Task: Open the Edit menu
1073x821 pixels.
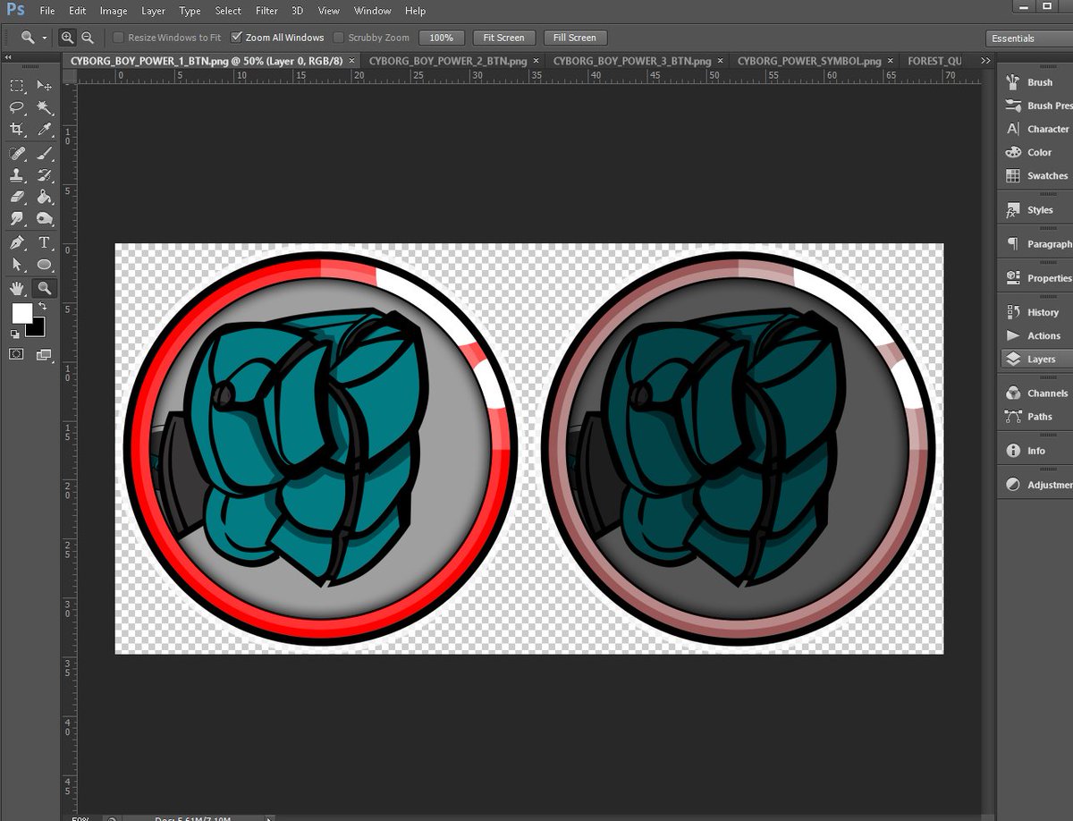Action: 78,11
